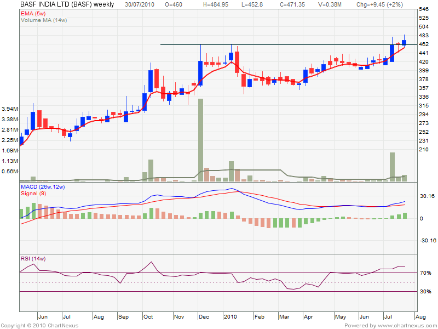438x329 pixels.
Task: Click the 2010 year marker on time axis
Action: (230, 317)
